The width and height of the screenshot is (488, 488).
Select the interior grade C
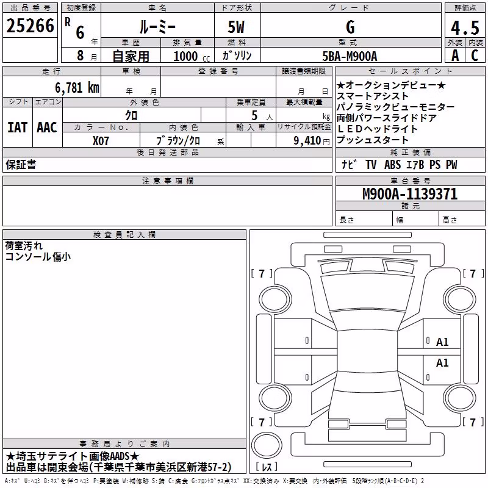click(x=475, y=56)
